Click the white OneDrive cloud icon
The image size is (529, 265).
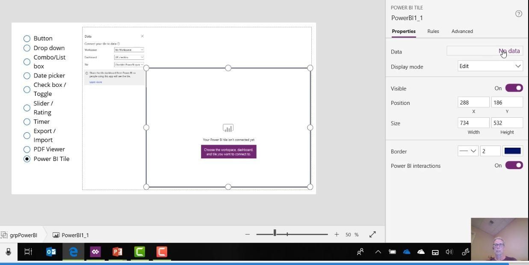click(421, 252)
